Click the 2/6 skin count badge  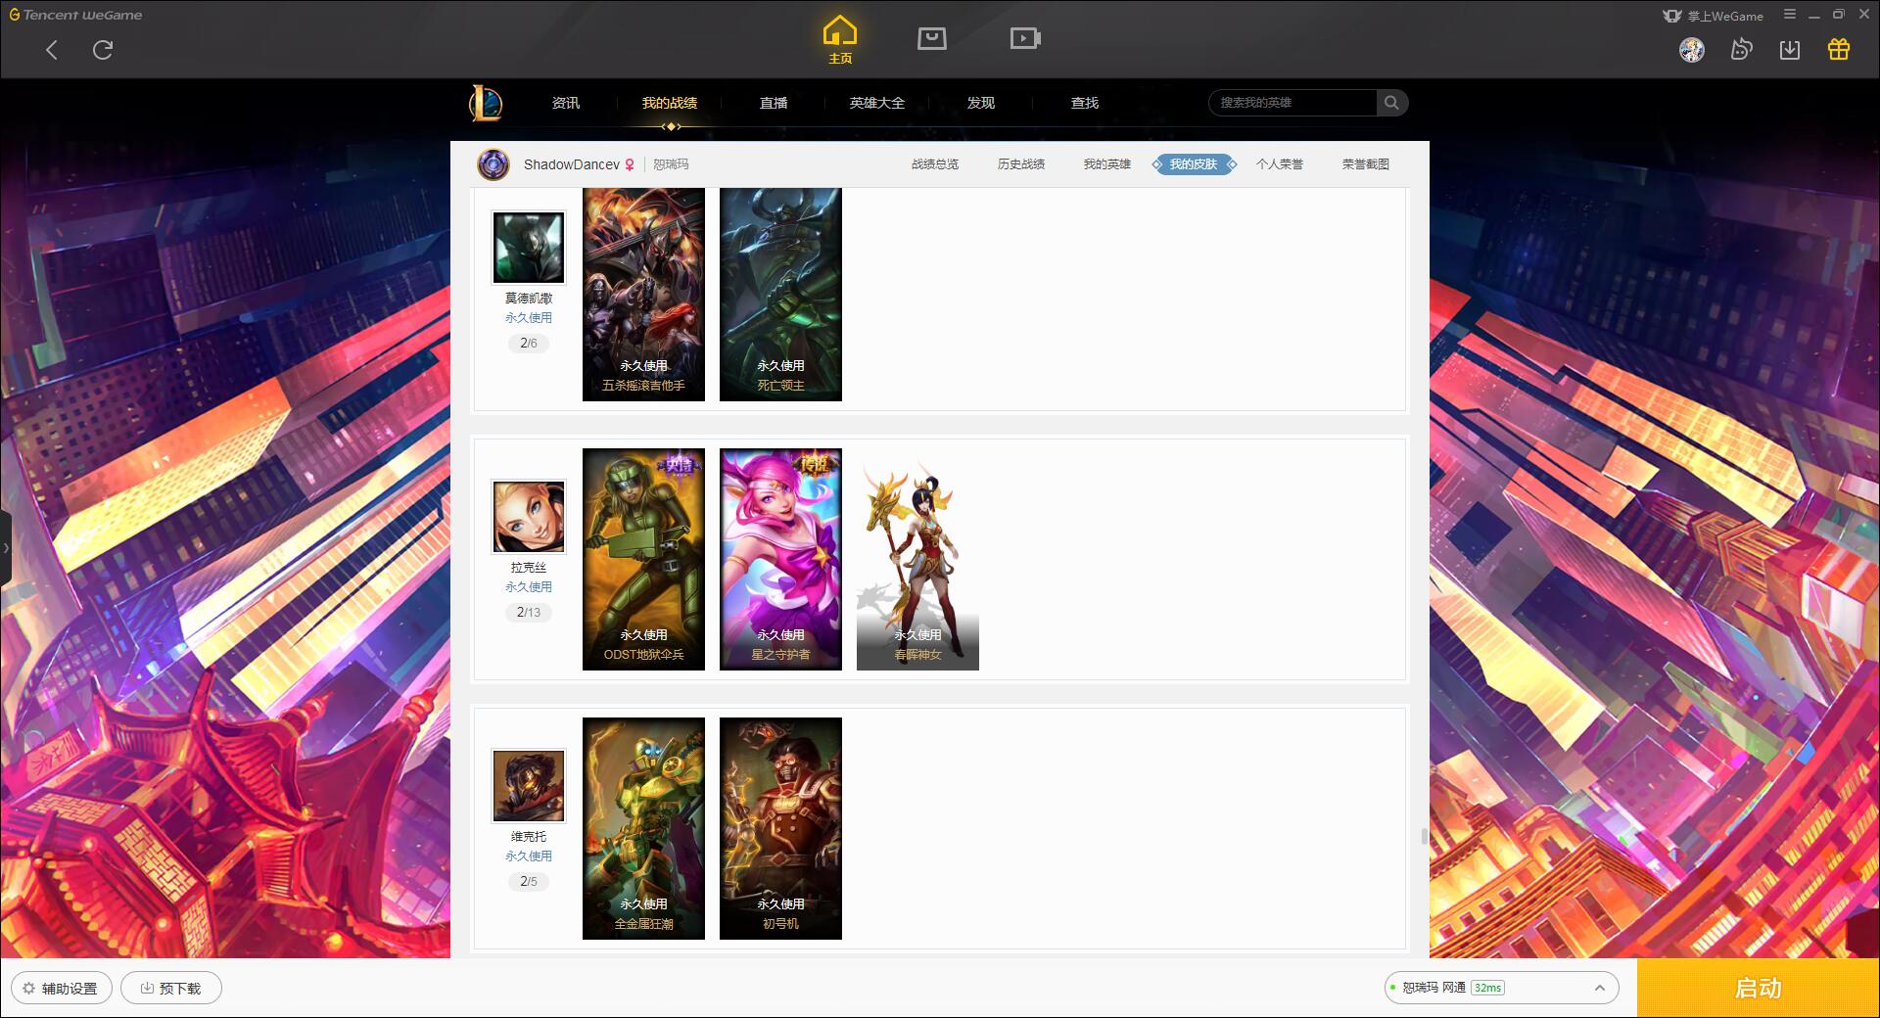coord(529,344)
